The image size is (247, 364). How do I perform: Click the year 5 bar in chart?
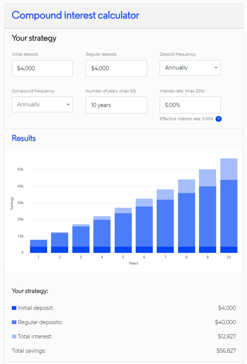coord(123,230)
